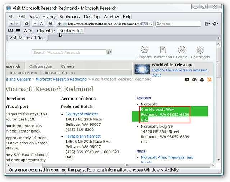
Task: Open the Bookmarks menu
Action: pyautogui.click(x=70, y=17)
